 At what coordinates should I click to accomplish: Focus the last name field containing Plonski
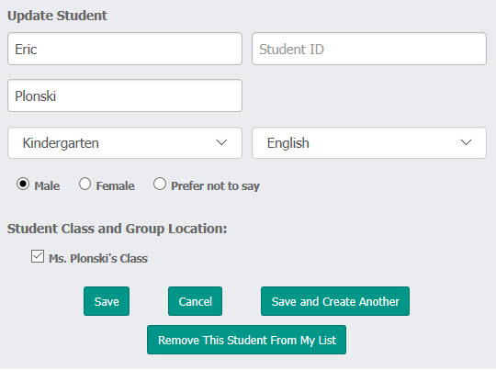125,95
